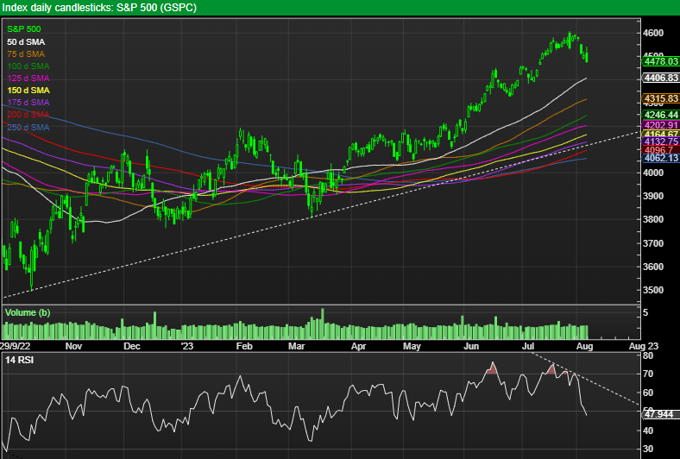The height and width of the screenshot is (459, 680).
Task: Click the chart title 'Index daily candlesticks: S&P 500 (GSPC)'
Action: tap(99, 8)
